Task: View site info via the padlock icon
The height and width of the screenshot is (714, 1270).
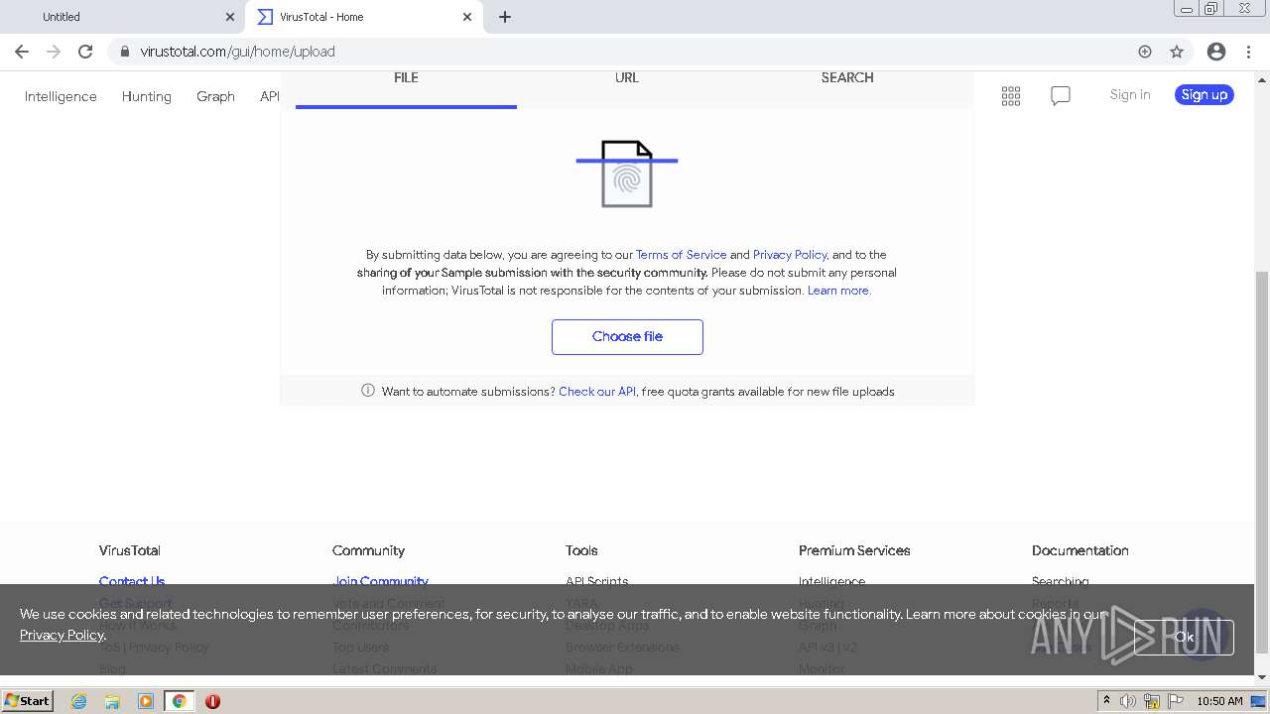Action: 124,52
